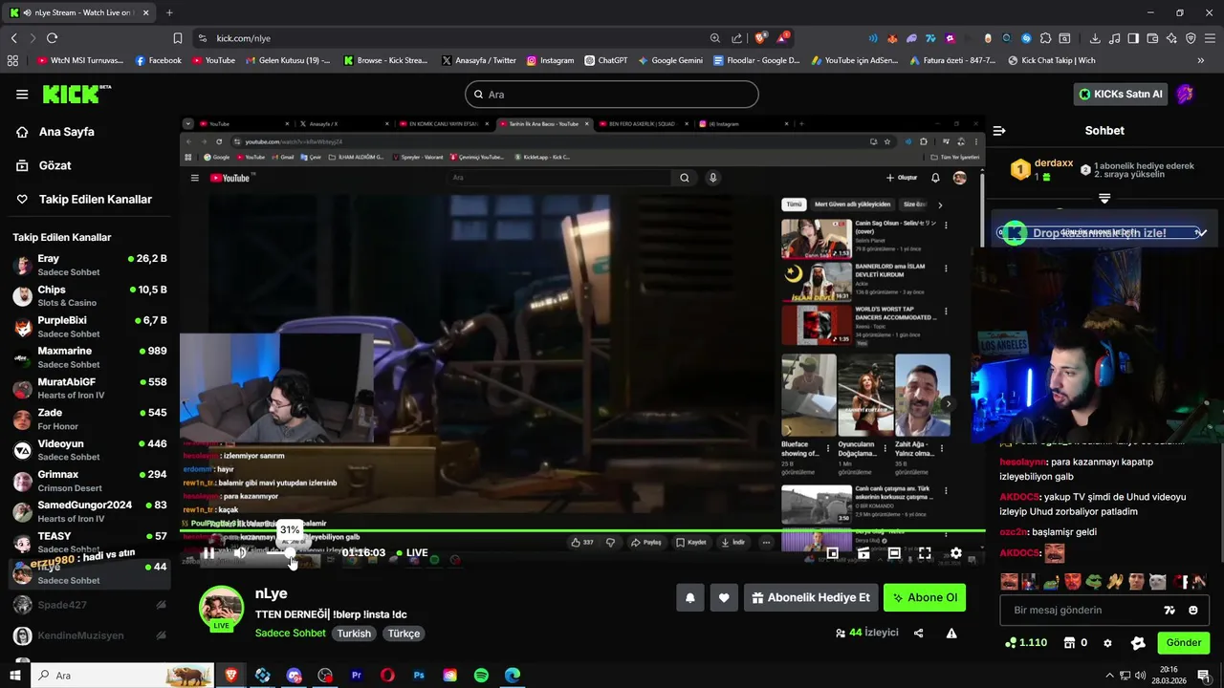Open Zade channel in the sidebar
Viewport: 1224px width, 688px height.
[90, 419]
